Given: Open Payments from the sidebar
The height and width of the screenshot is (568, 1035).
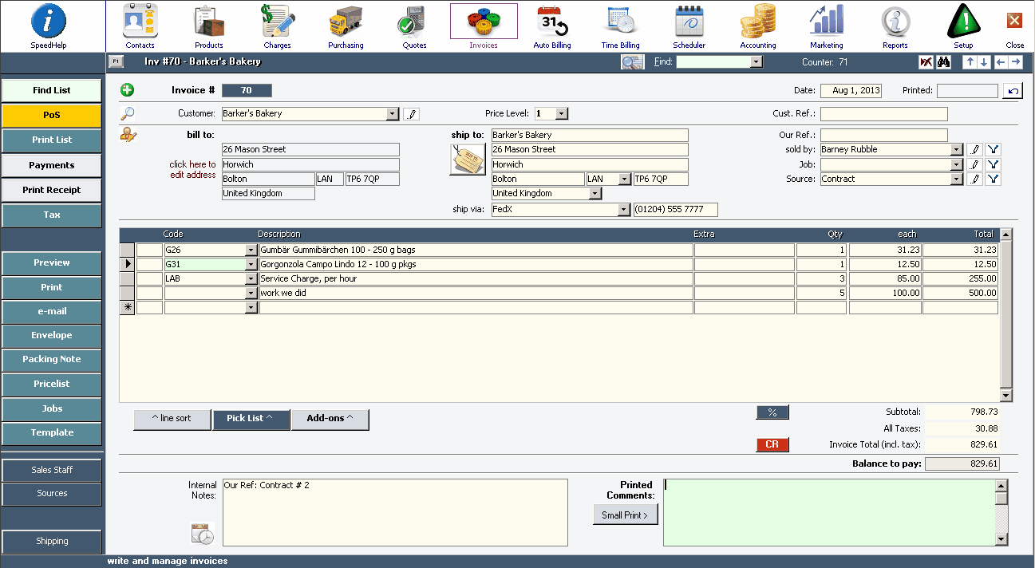Looking at the screenshot, I should click(x=52, y=165).
